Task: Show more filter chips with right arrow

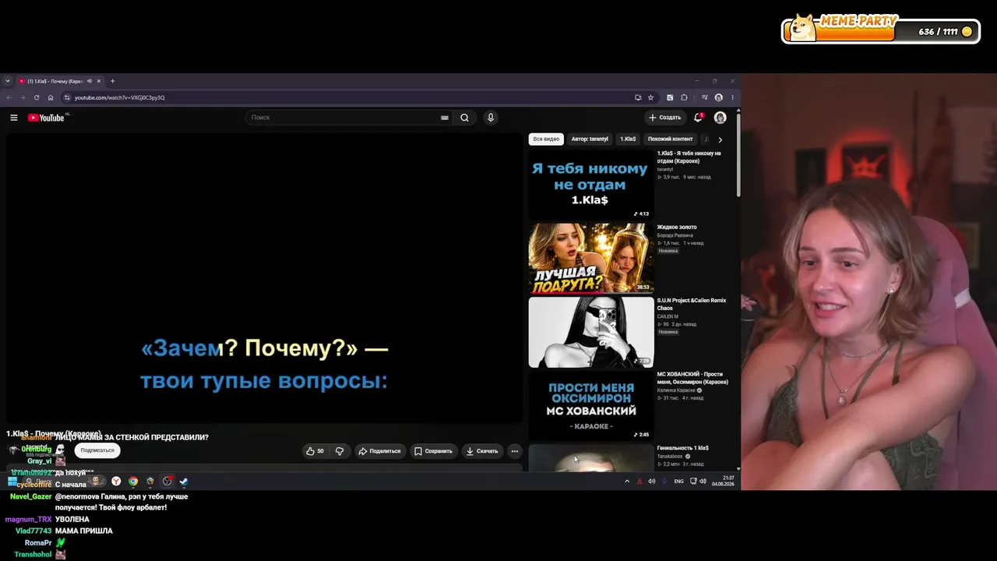Action: point(720,139)
